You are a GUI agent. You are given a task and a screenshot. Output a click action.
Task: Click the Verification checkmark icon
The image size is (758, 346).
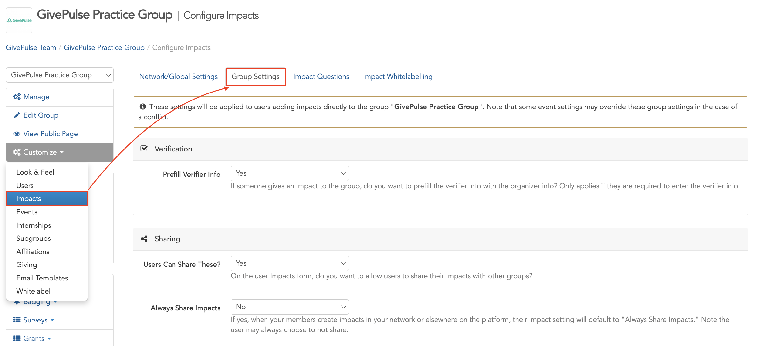pyautogui.click(x=144, y=149)
